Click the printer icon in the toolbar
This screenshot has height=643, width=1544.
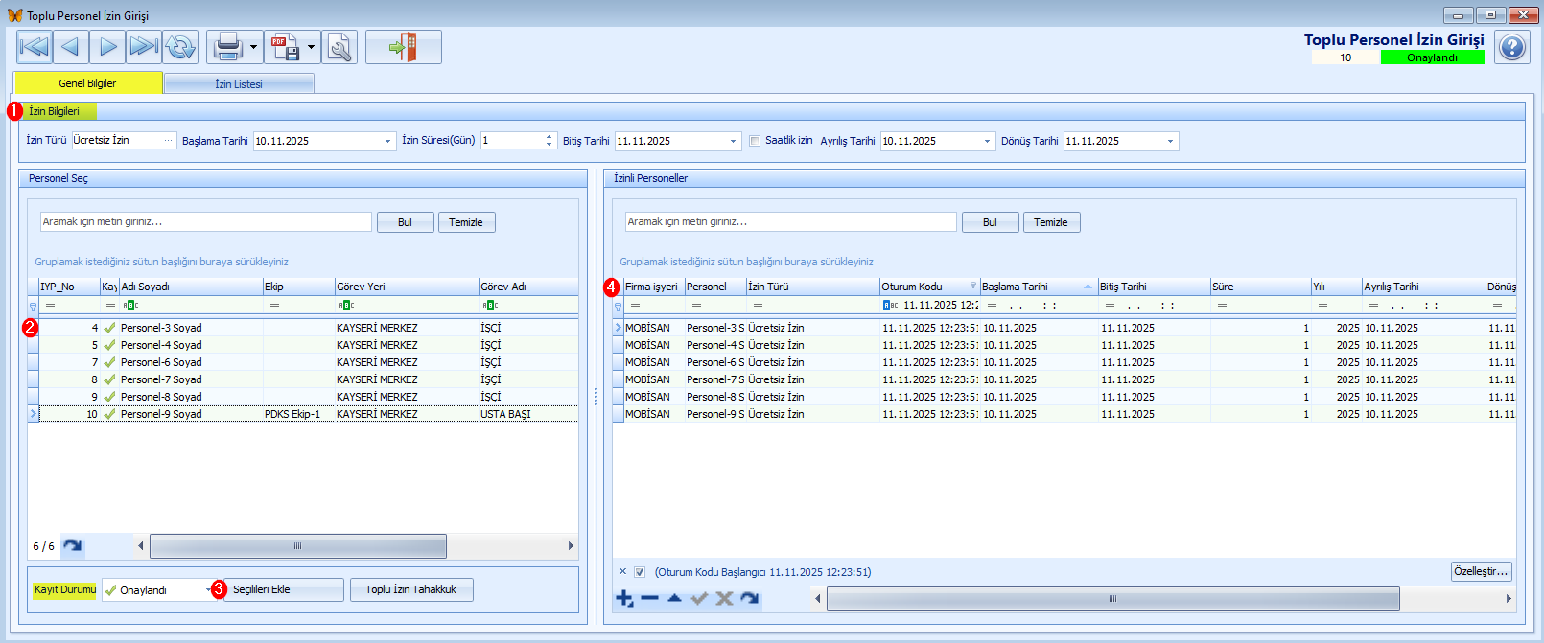[x=228, y=47]
